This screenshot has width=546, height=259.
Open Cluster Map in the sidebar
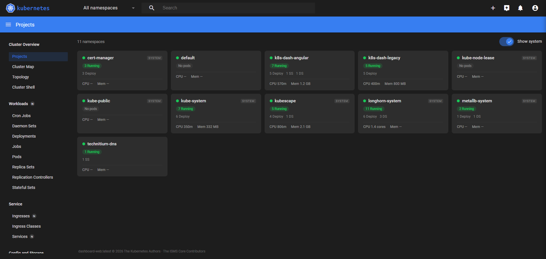(x=23, y=67)
